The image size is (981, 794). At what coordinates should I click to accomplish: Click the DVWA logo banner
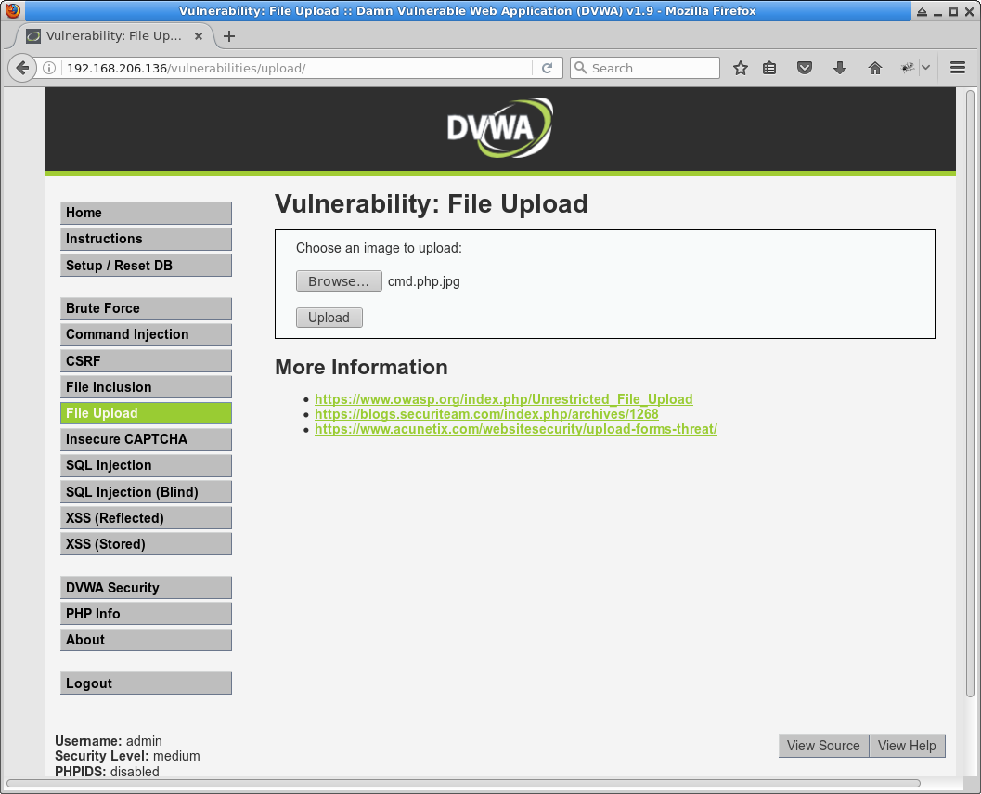tap(499, 128)
